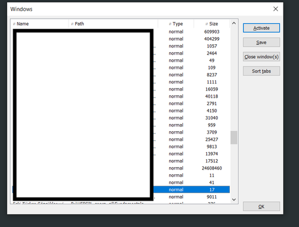Select the size value 609903
This screenshot has height=227, width=299.
[212, 32]
